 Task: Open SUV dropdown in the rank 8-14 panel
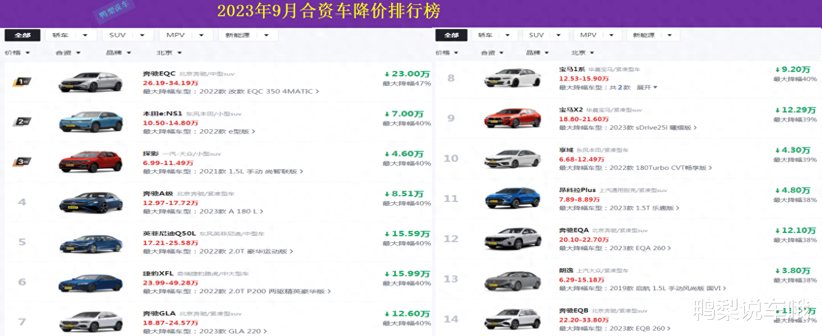coord(545,35)
